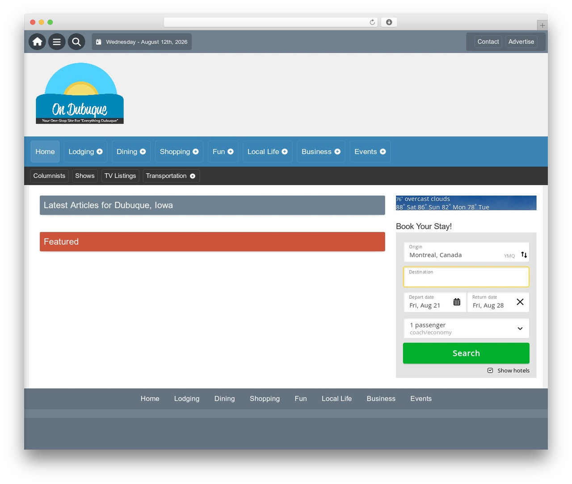572x484 pixels.
Task: Open Fun in the main navigation
Action: 223,152
